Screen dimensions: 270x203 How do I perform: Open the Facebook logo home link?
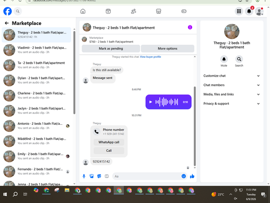coord(8,11)
